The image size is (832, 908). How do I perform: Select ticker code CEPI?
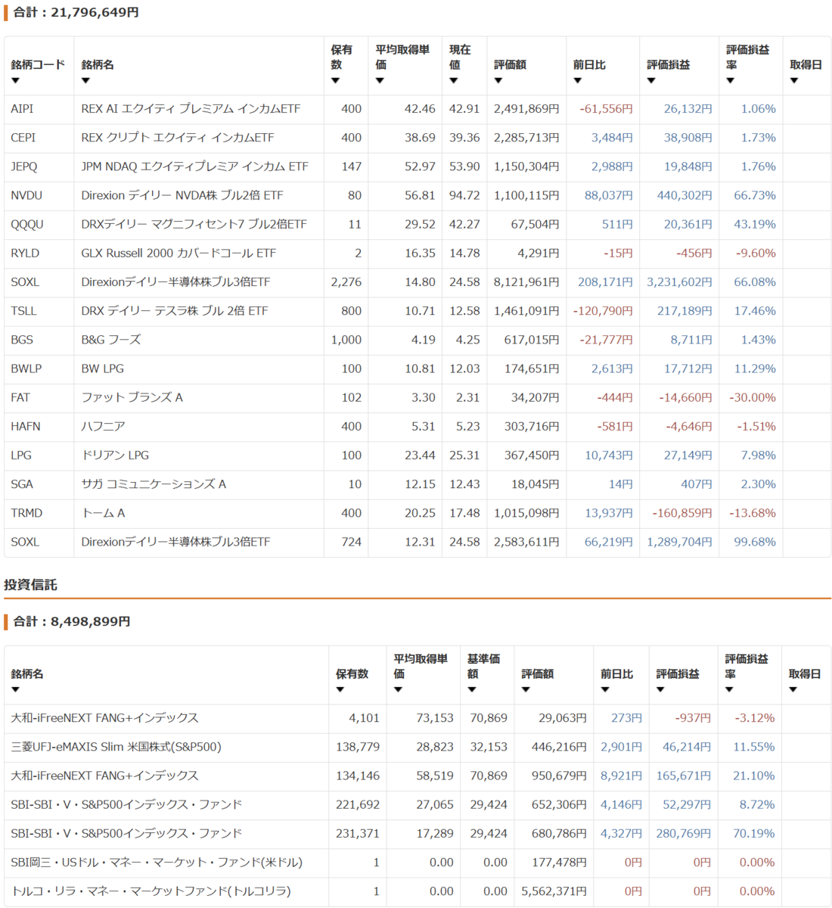23,138
